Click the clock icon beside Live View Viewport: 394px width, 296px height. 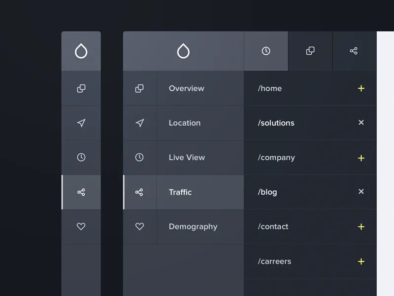[x=139, y=157]
